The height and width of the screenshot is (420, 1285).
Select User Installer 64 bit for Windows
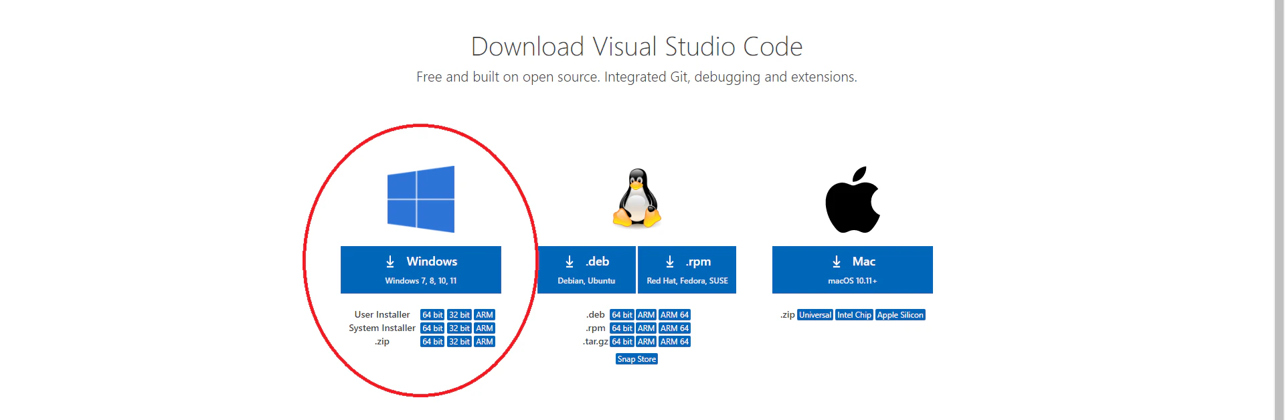[432, 315]
